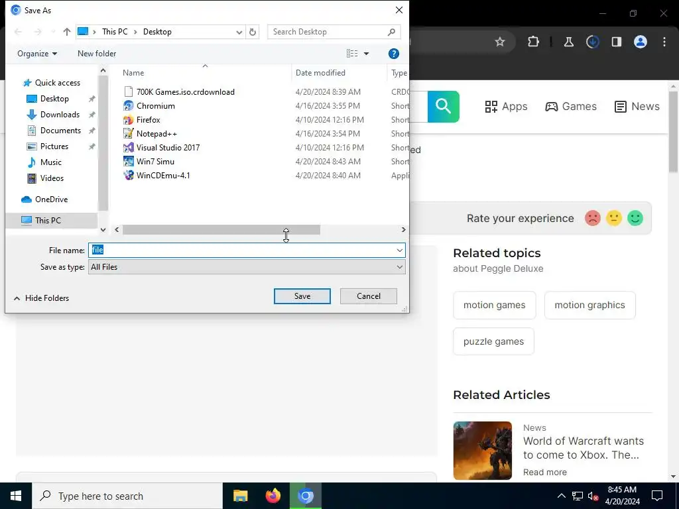Image resolution: width=679 pixels, height=509 pixels.
Task: Click the motion games topic tag
Action: coord(495,305)
